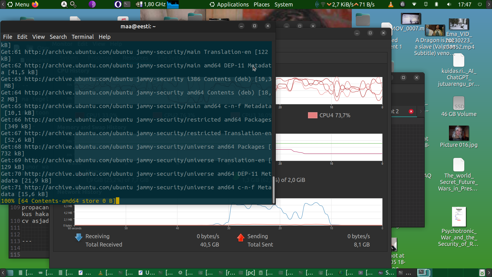Open the Menu button in top panel
The width and height of the screenshot is (492, 277).
tap(18, 4)
